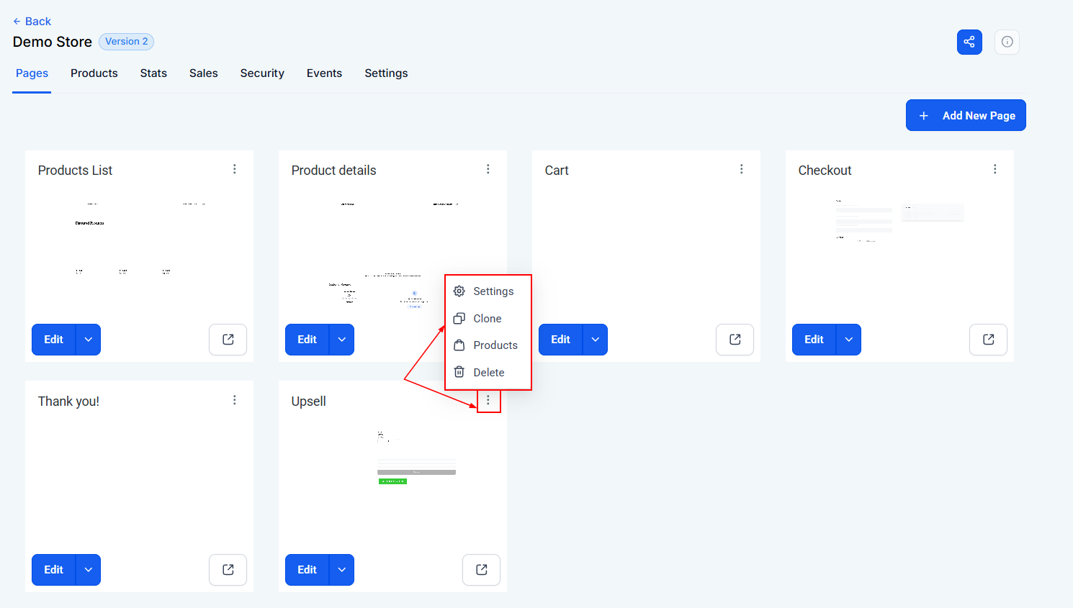The image size is (1073, 608).
Task: Click the Upsell three-dot menu icon
Action: (x=488, y=400)
